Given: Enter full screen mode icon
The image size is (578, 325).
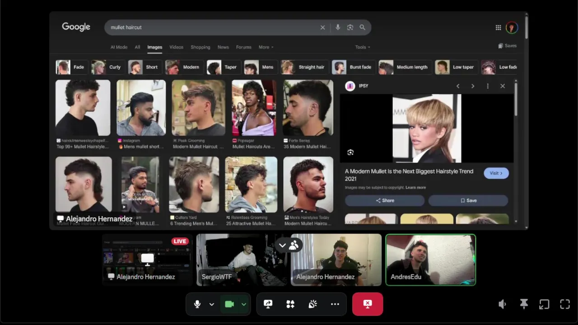Looking at the screenshot, I should pos(565,304).
